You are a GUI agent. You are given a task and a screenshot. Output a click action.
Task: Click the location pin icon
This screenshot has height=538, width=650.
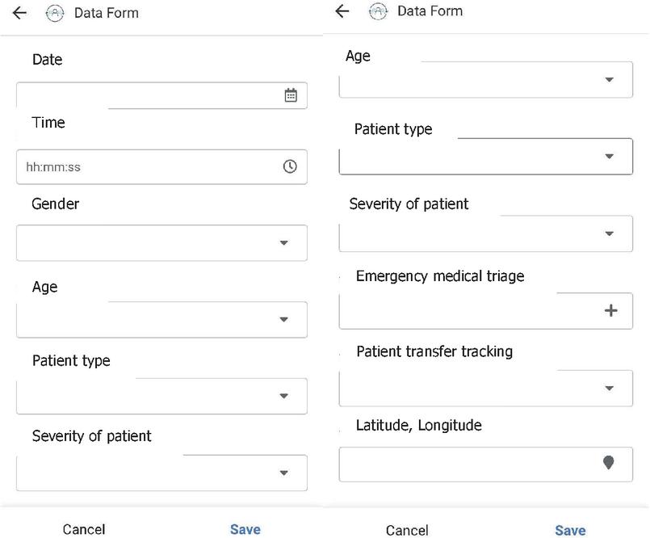609,462
